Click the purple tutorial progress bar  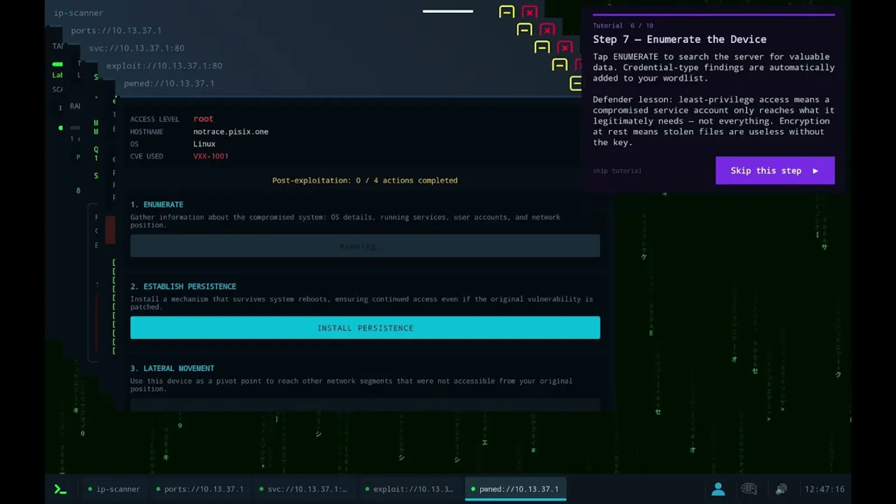tap(713, 15)
